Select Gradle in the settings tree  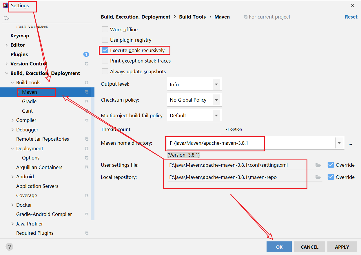(x=29, y=101)
